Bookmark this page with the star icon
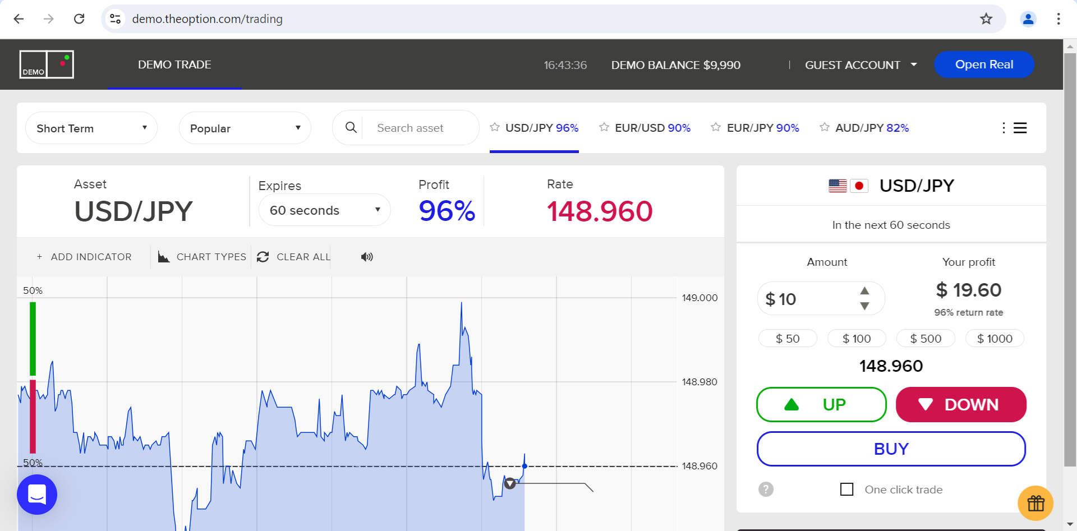1077x531 pixels. (x=986, y=19)
